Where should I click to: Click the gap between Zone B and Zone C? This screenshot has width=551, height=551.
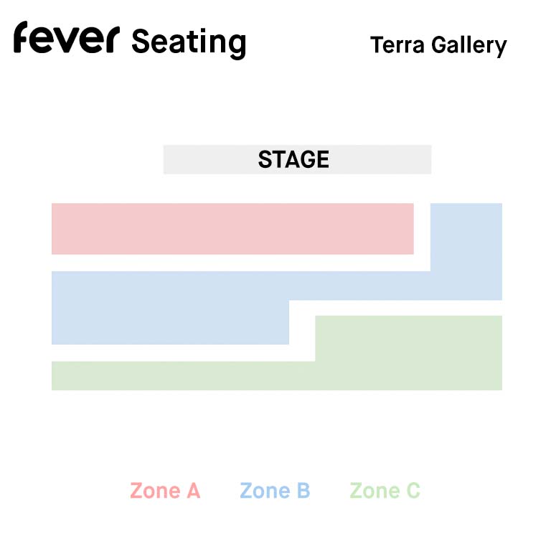[396, 309]
